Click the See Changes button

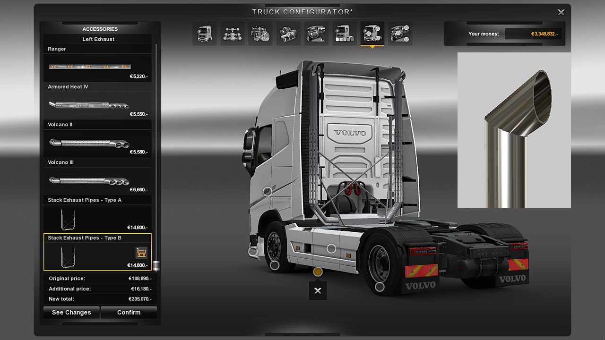71,312
